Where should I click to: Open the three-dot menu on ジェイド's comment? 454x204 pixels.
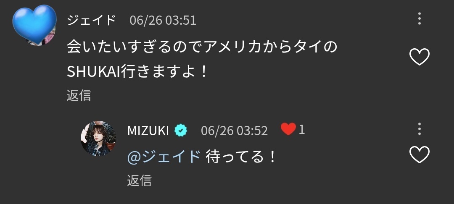[x=419, y=18]
